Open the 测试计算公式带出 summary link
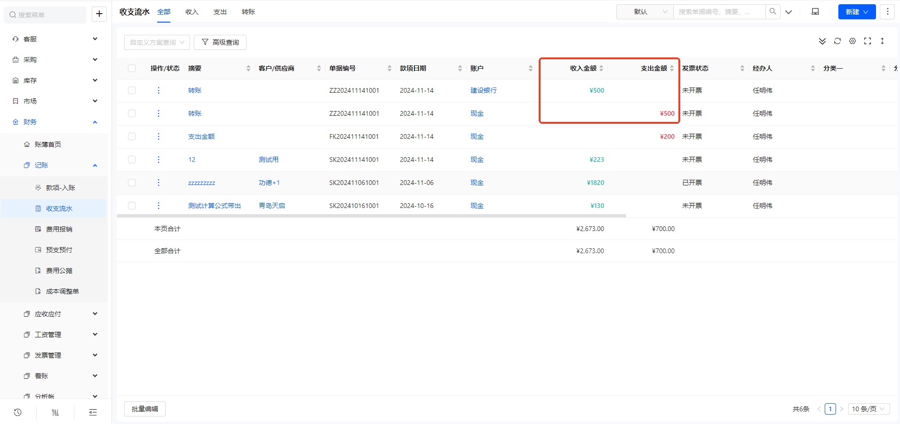Image resolution: width=900 pixels, height=424 pixels. click(215, 206)
